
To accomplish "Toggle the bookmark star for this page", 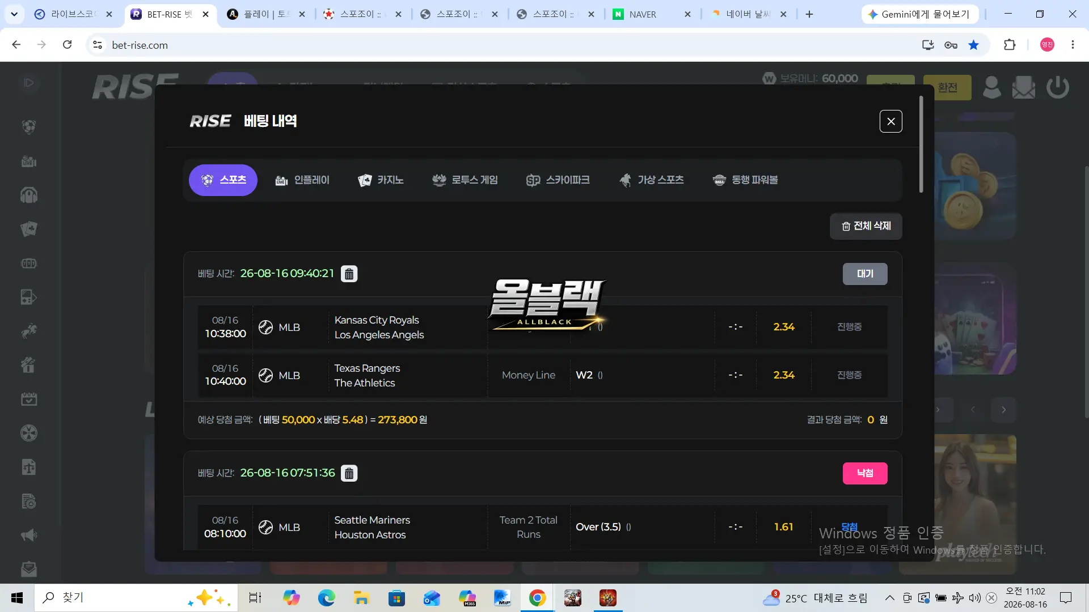I will [973, 45].
